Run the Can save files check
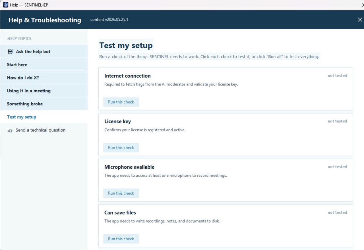 point(121,239)
